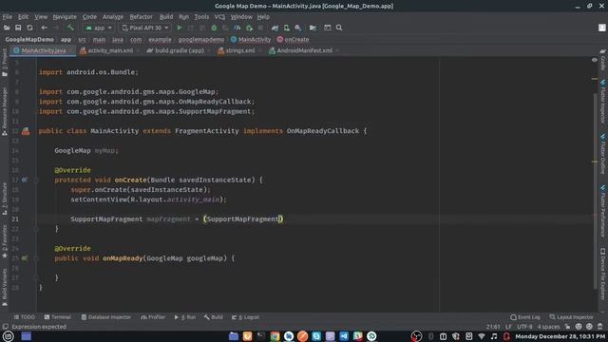Open the Navigate menu
This screenshot has width=608, height=342.
click(65, 17)
